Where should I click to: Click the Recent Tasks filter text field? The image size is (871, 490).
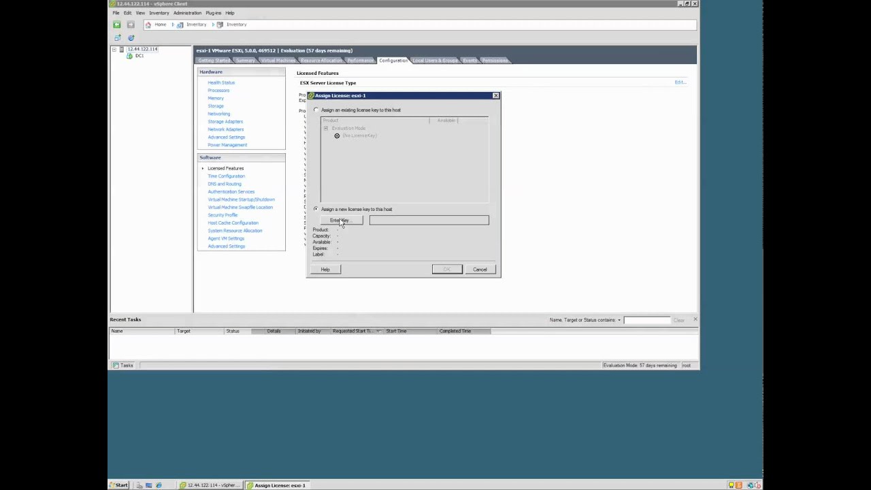click(x=647, y=320)
